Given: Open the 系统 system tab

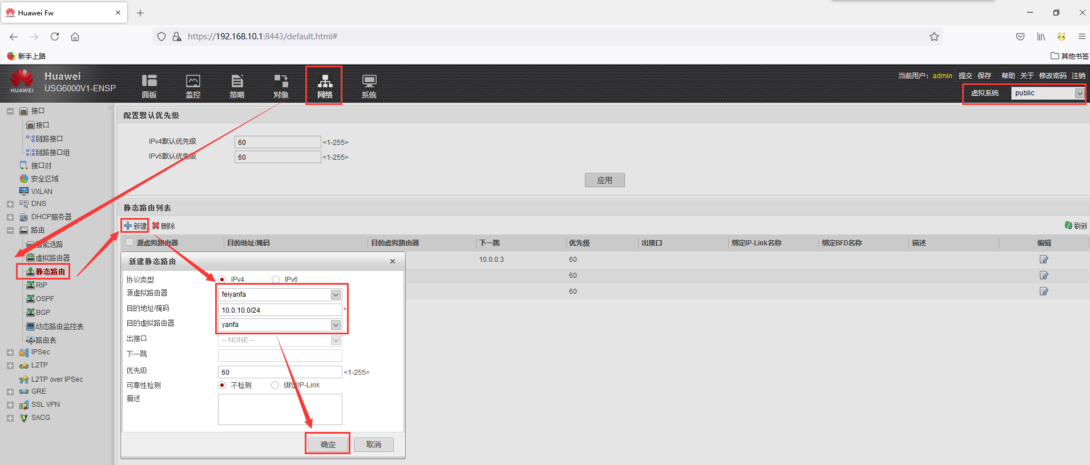Looking at the screenshot, I should (369, 86).
